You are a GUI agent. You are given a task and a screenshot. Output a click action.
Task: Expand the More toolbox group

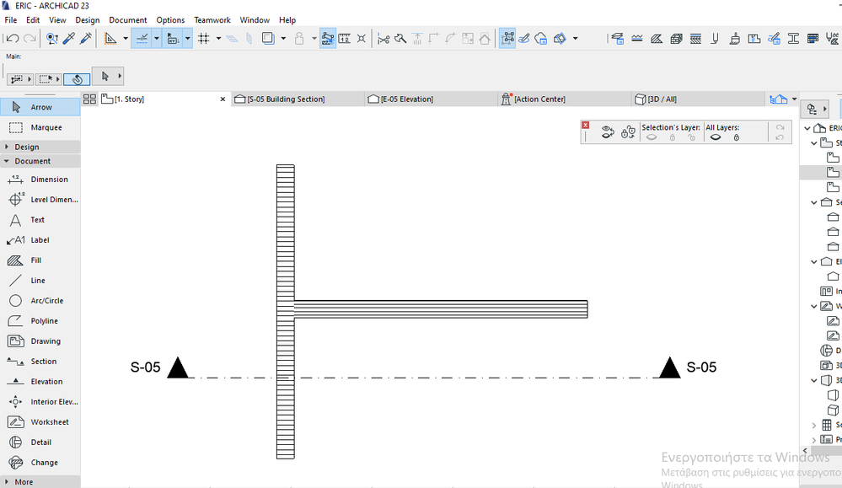40,481
